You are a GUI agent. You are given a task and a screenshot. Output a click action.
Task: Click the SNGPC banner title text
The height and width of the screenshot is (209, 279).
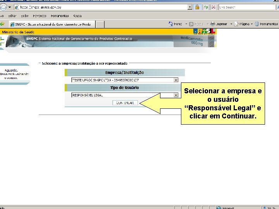[x=79, y=39]
